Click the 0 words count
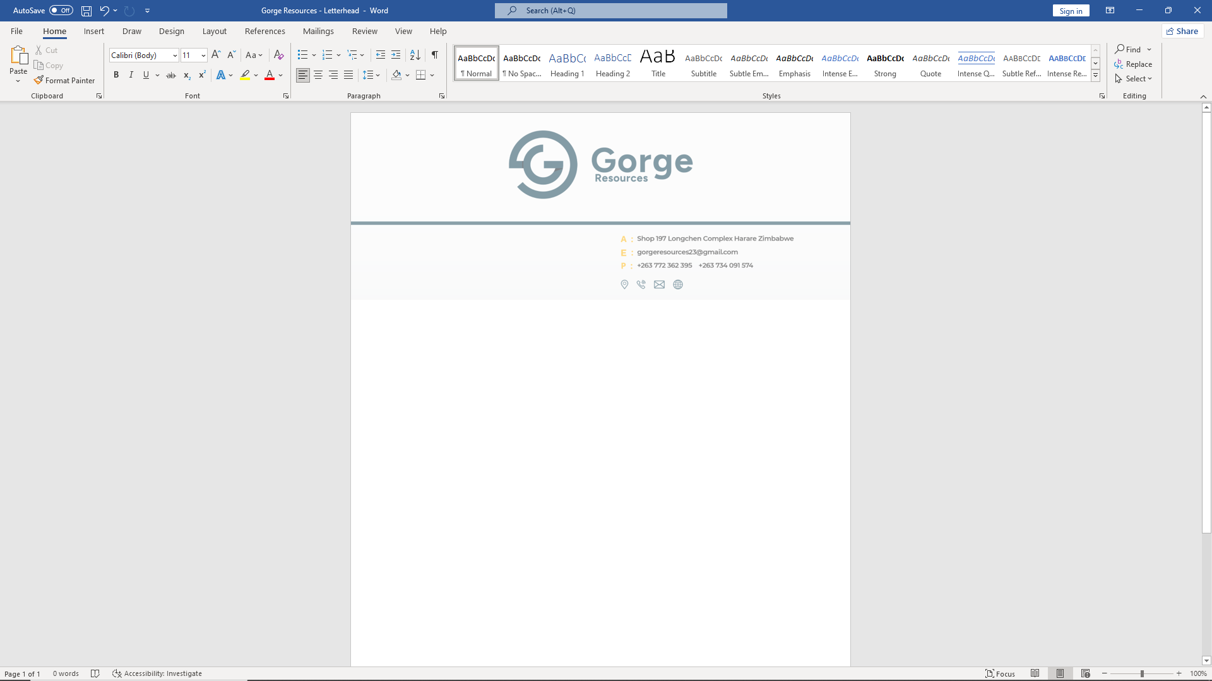 (66, 673)
